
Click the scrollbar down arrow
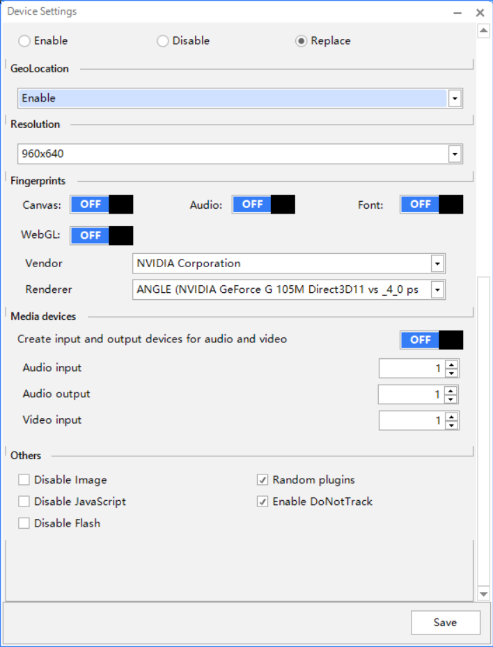[484, 593]
